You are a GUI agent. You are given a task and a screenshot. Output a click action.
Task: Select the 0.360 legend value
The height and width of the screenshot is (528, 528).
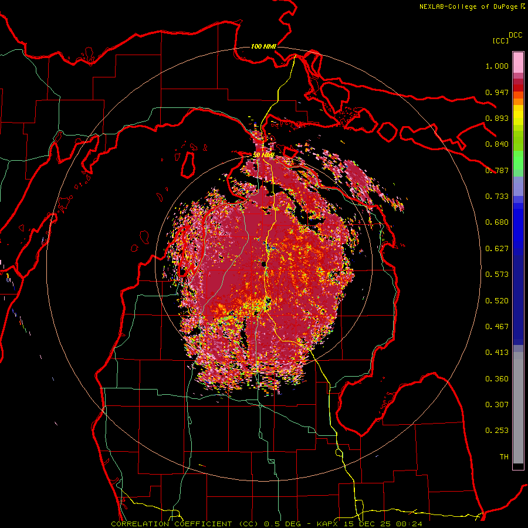tap(497, 379)
